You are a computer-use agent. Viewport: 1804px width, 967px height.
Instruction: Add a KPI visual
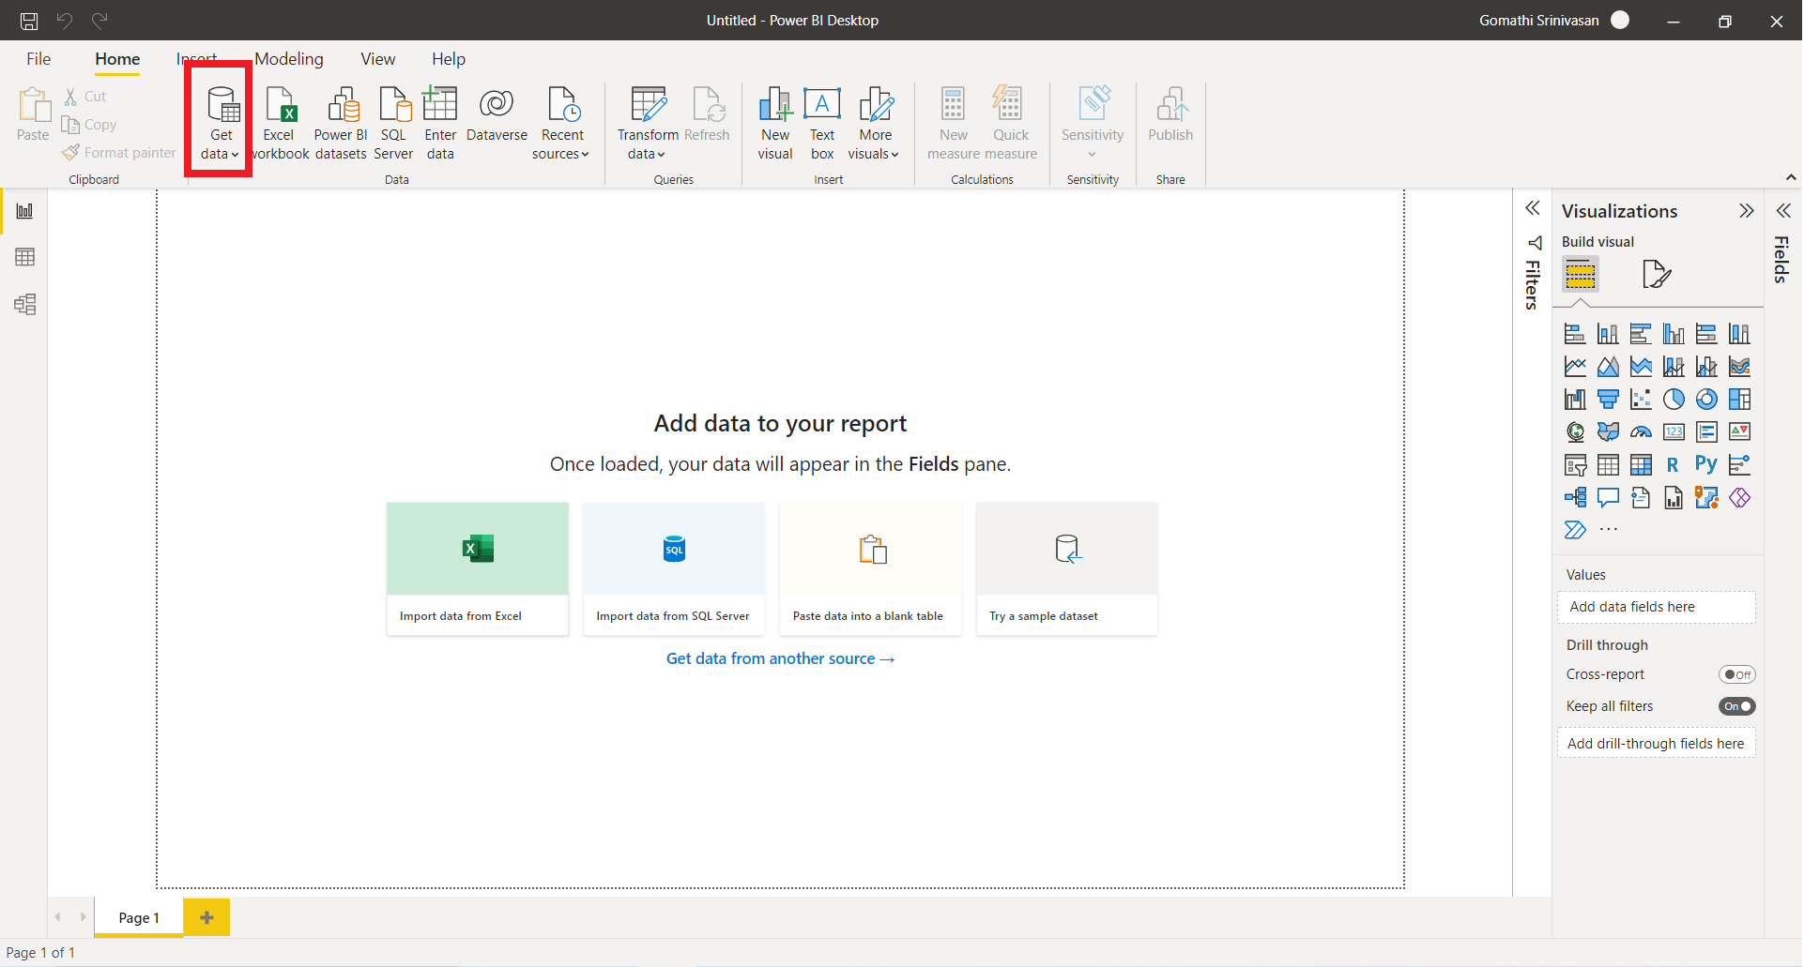pos(1739,432)
